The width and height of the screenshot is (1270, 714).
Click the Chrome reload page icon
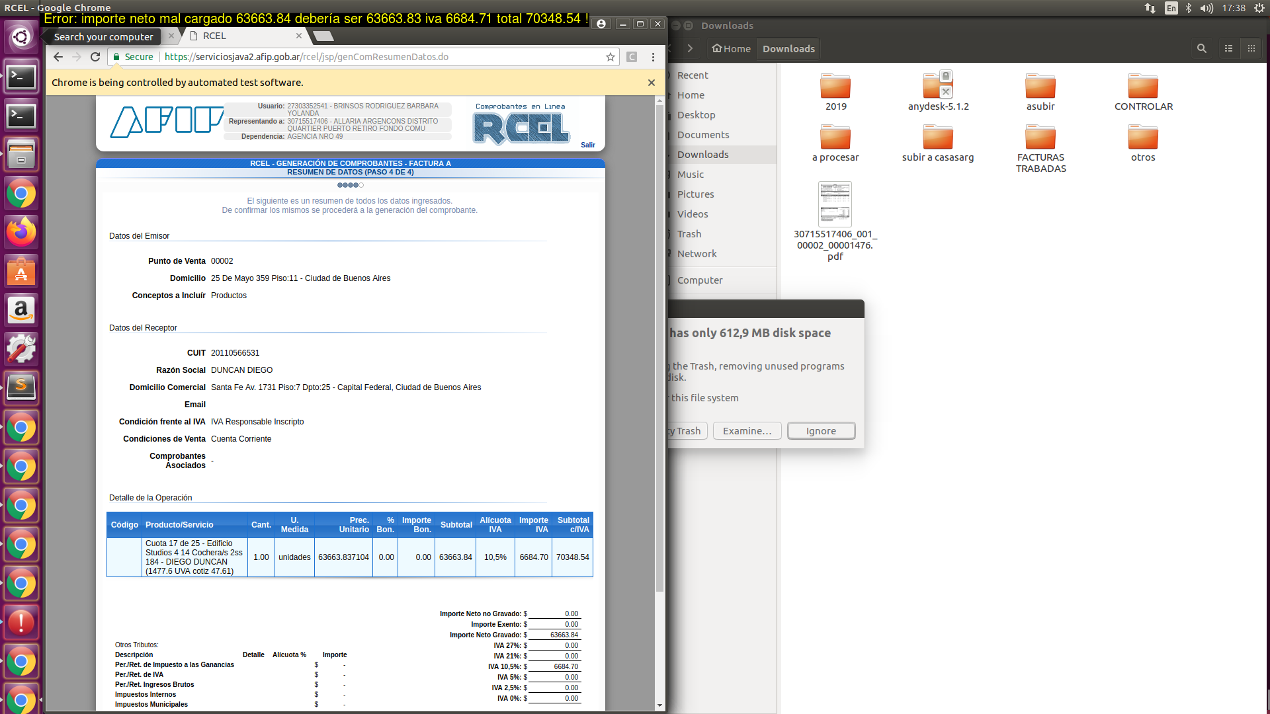pyautogui.click(x=95, y=57)
